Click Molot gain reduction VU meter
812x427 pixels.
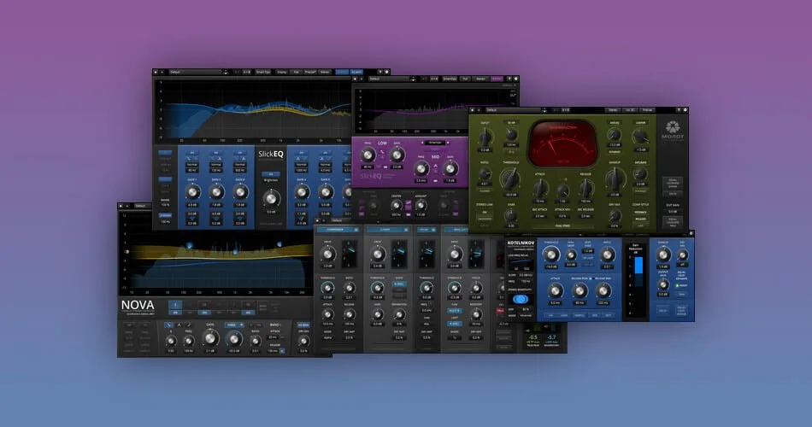click(x=563, y=143)
